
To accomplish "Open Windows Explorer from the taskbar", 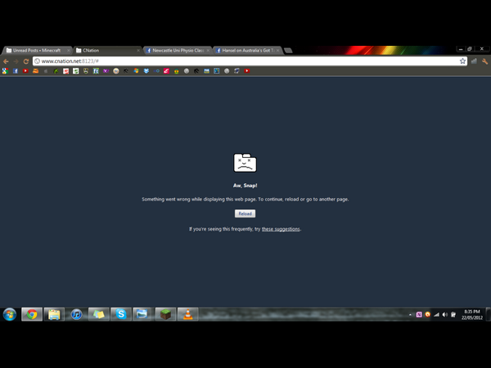I will [x=54, y=314].
